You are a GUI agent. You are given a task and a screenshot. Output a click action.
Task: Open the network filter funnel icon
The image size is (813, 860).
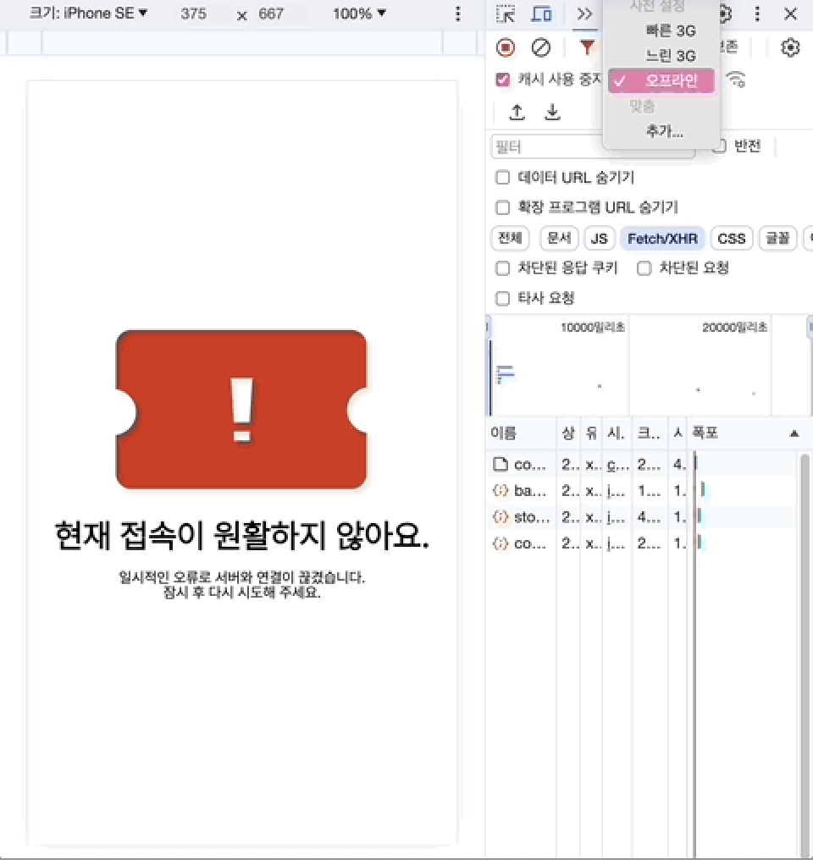point(587,47)
